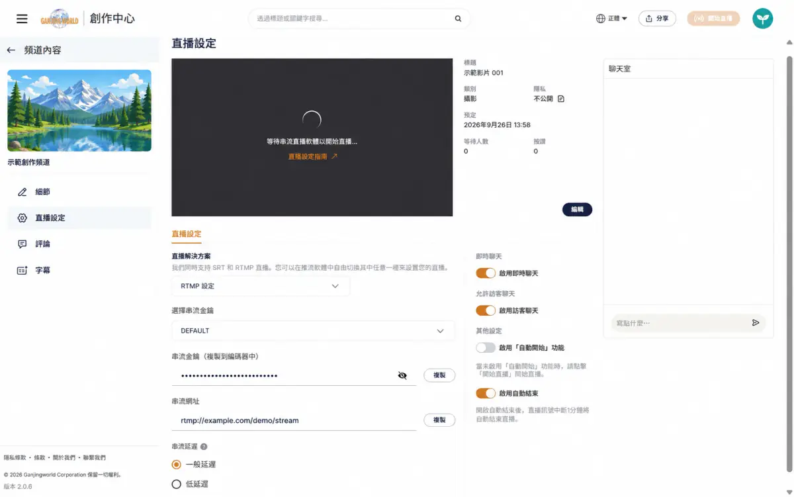This screenshot has height=497, width=794.
Task: Select the 直播設定 tab under the preview
Action: click(x=187, y=234)
